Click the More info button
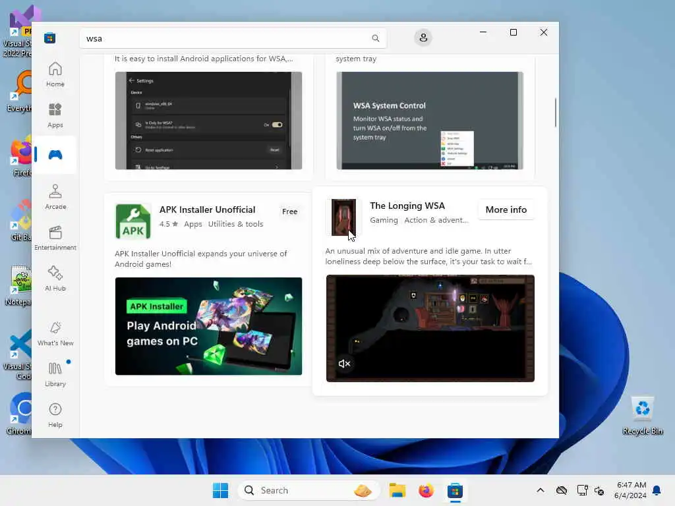This screenshot has width=675, height=506. 506,210
